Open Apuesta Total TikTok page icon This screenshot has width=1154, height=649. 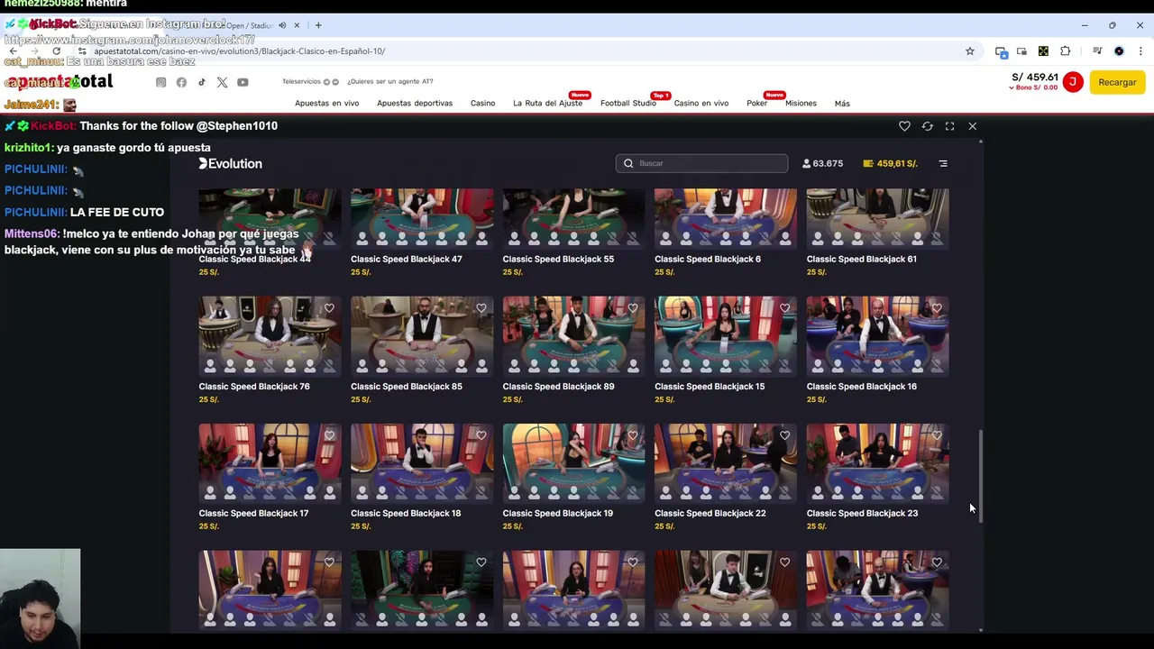click(201, 82)
